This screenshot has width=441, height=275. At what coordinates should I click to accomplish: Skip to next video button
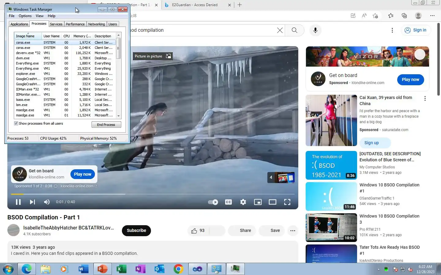(32, 202)
